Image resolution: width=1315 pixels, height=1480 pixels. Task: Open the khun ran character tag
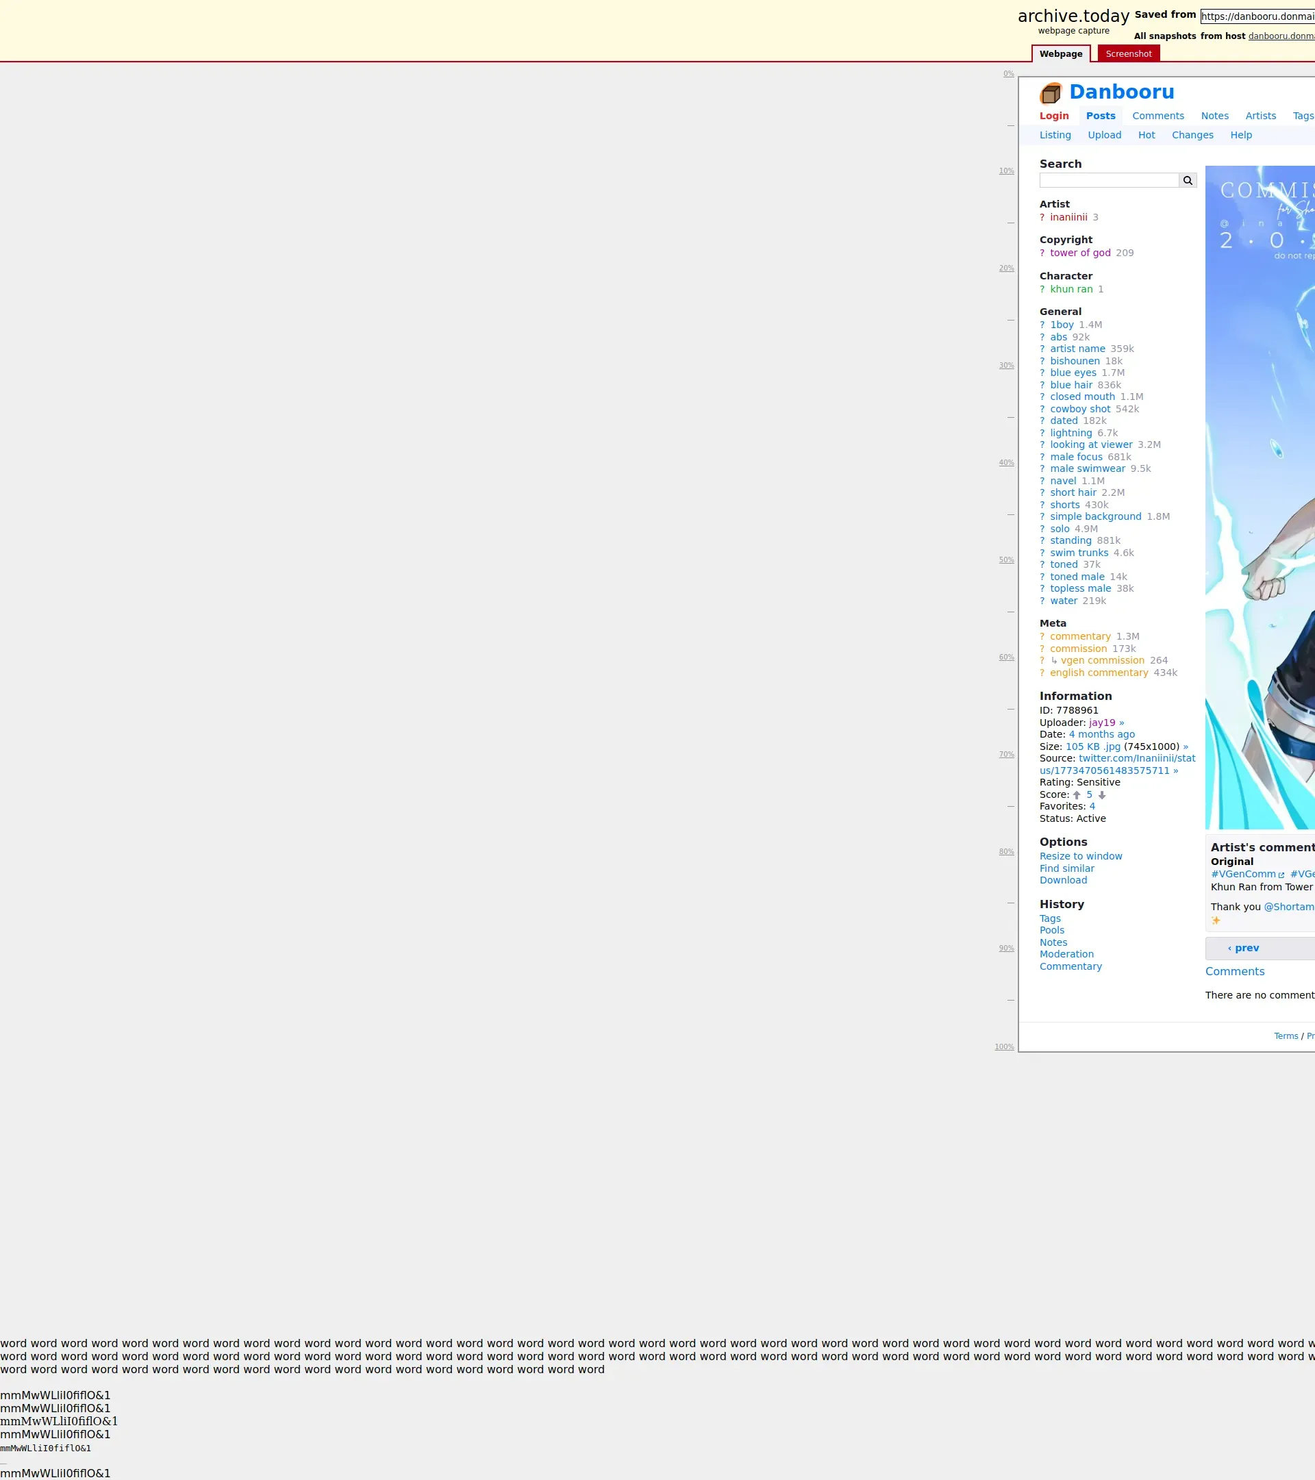(1072, 289)
